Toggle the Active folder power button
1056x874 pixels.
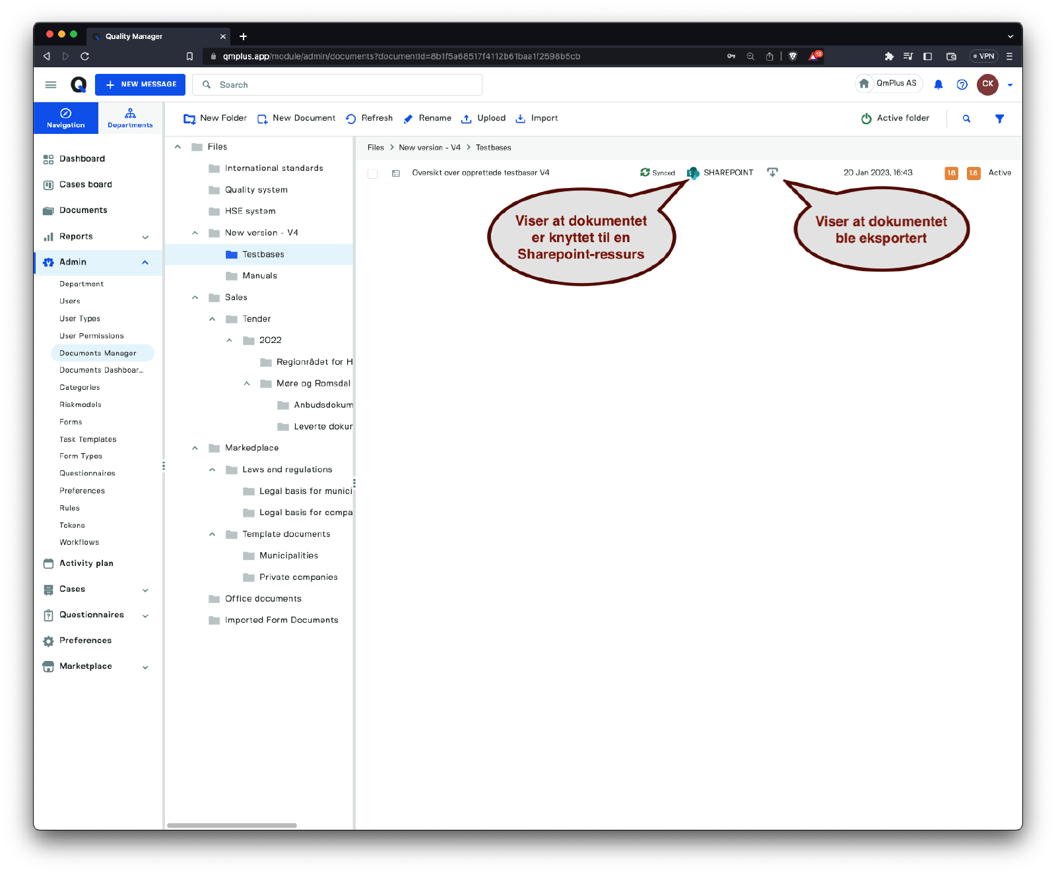tap(866, 119)
